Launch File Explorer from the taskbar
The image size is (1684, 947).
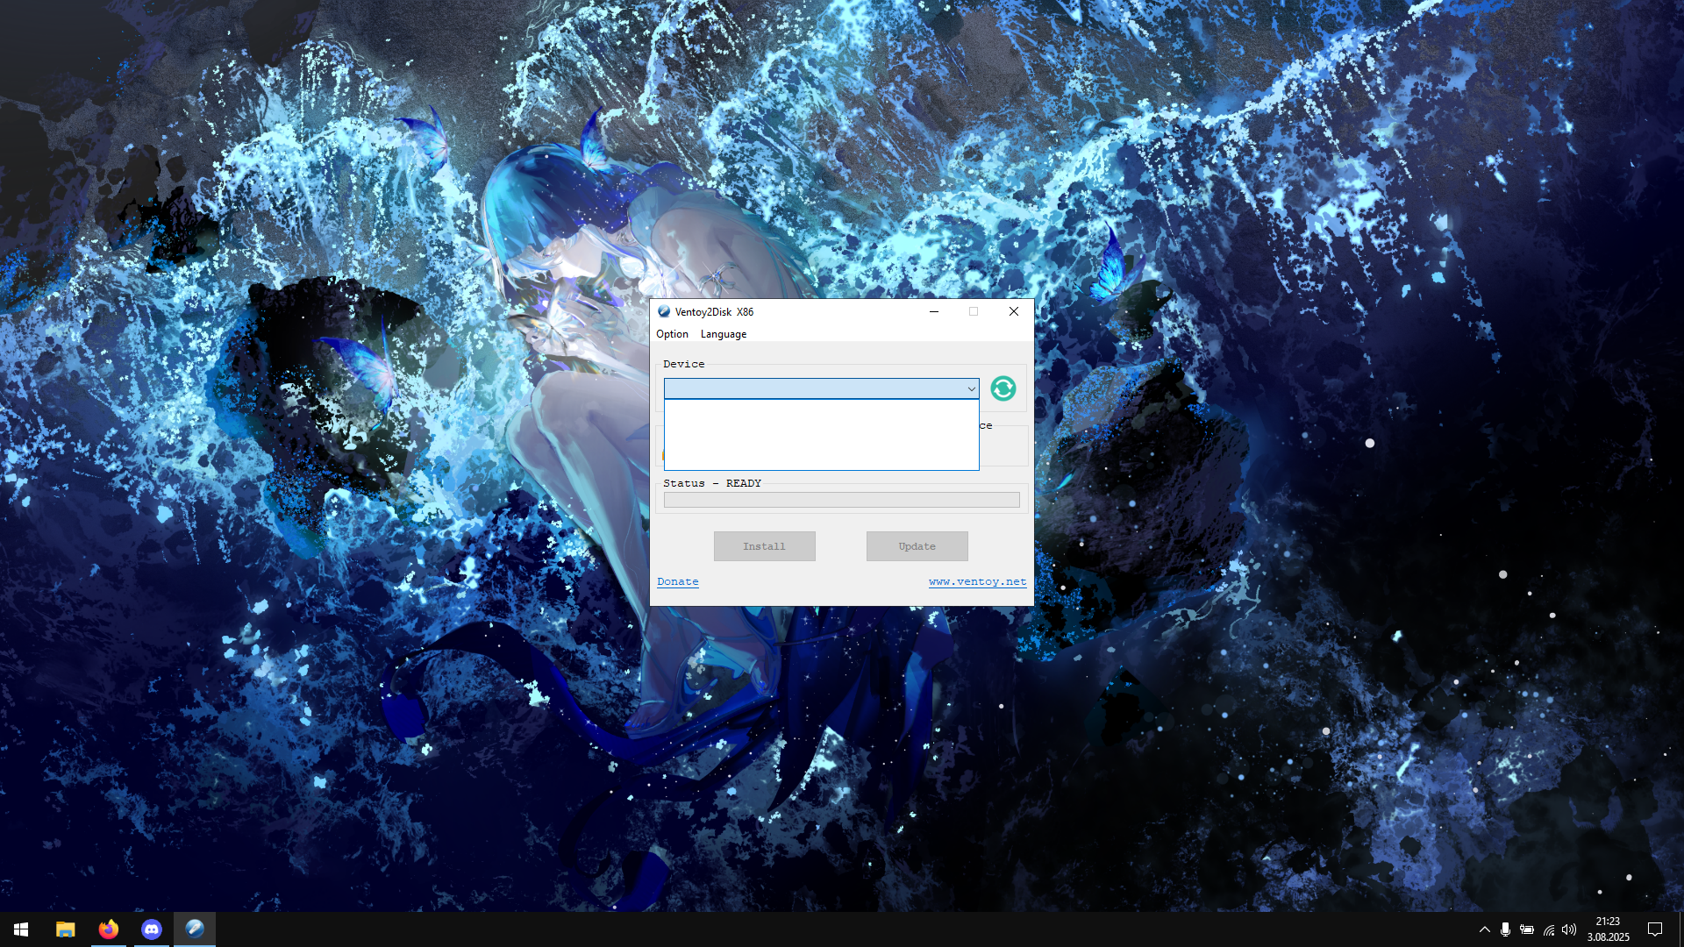click(65, 929)
